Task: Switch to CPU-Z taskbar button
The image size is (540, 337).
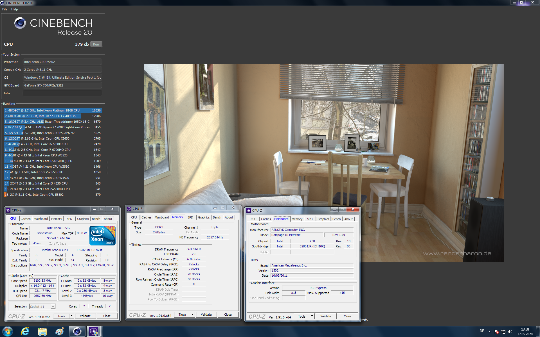Action: (x=94, y=331)
